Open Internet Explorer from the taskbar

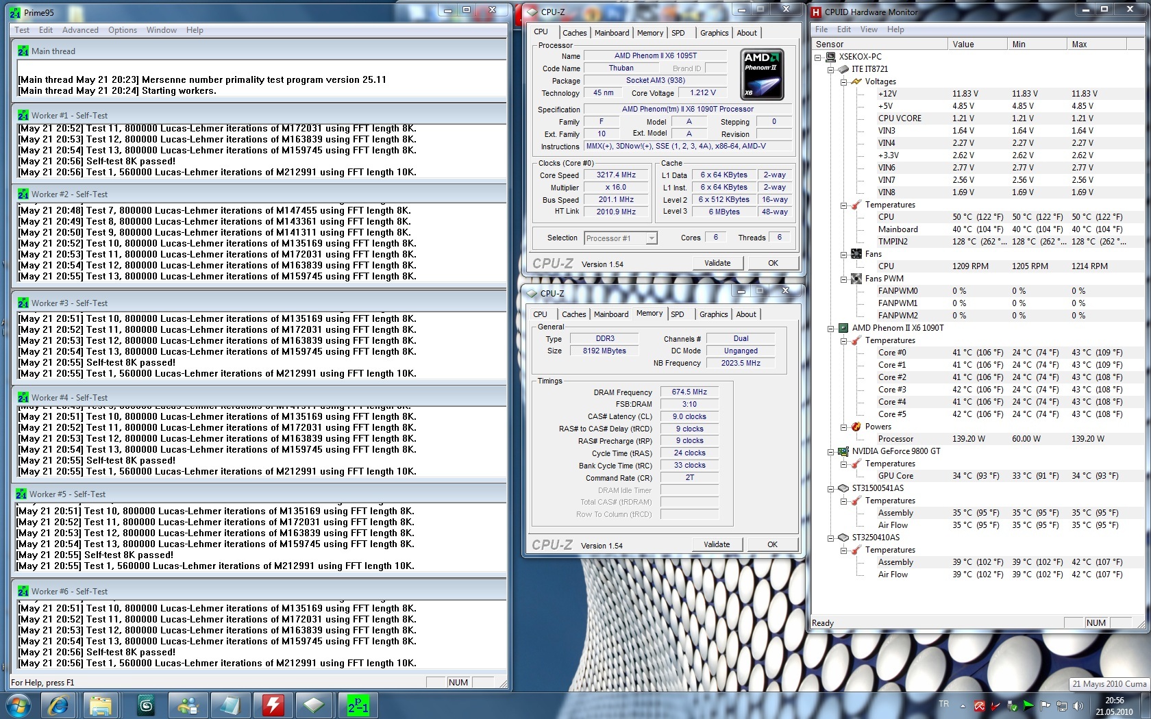(58, 705)
